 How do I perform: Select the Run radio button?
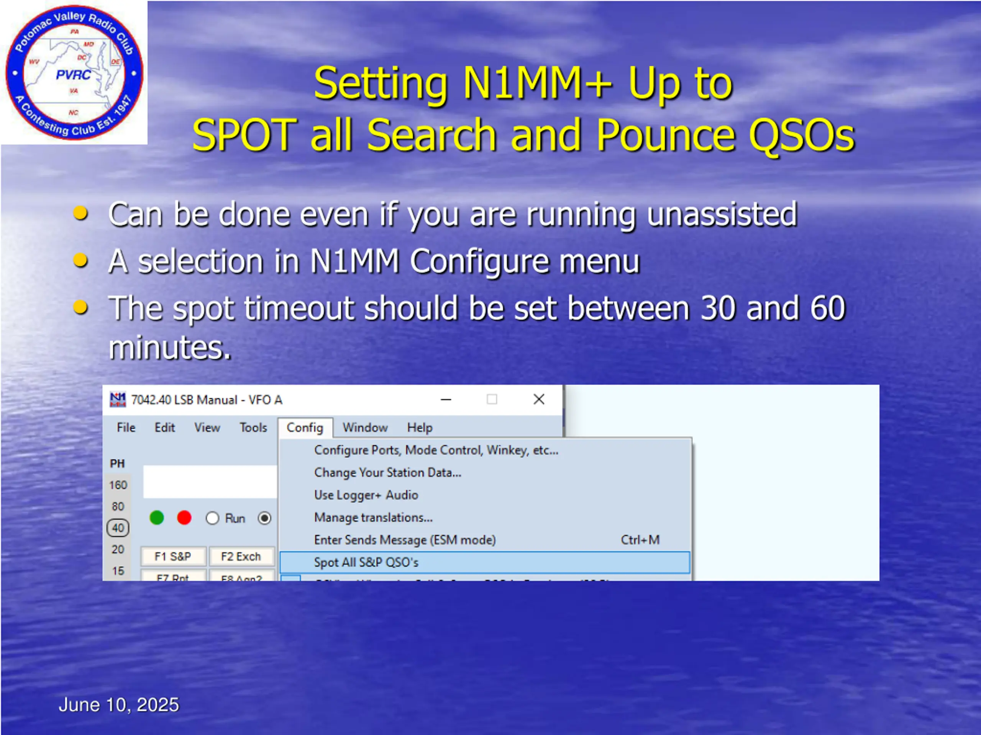[x=212, y=518]
